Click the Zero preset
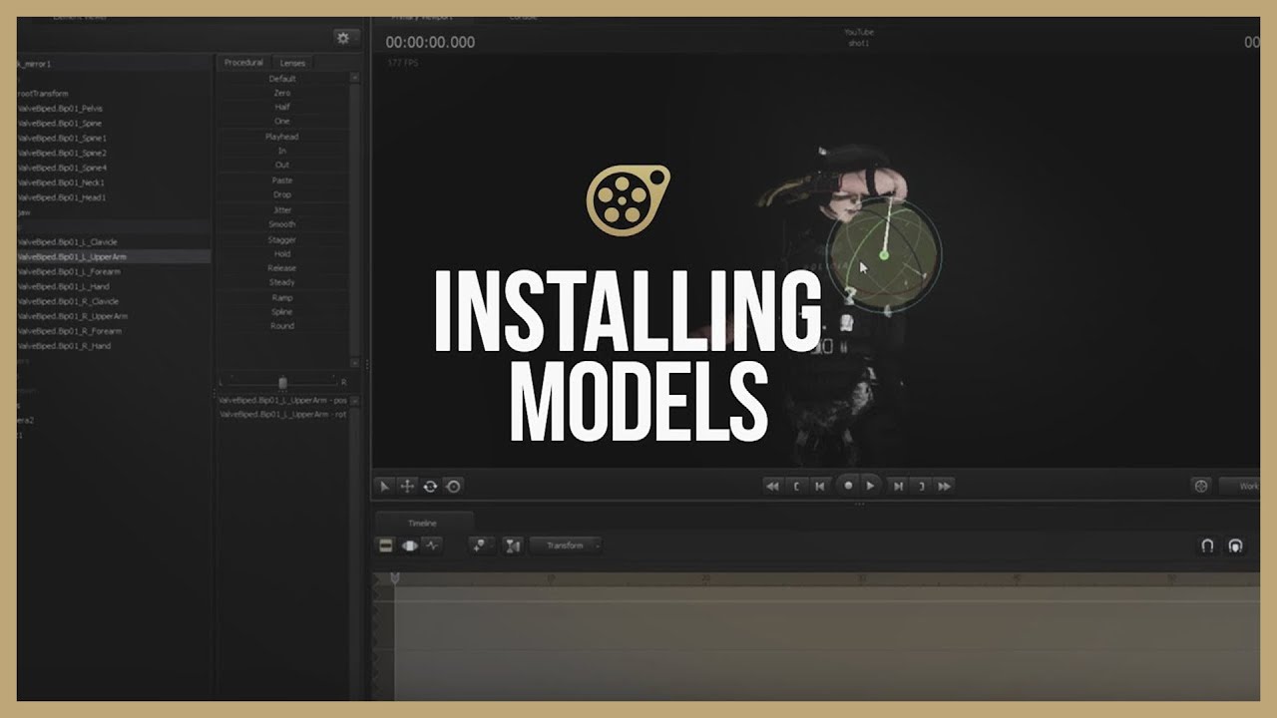Image resolution: width=1277 pixels, height=718 pixels. tap(282, 93)
